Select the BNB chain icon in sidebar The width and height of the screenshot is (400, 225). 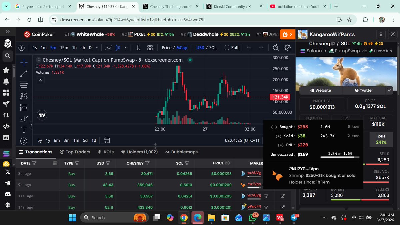pos(6,164)
